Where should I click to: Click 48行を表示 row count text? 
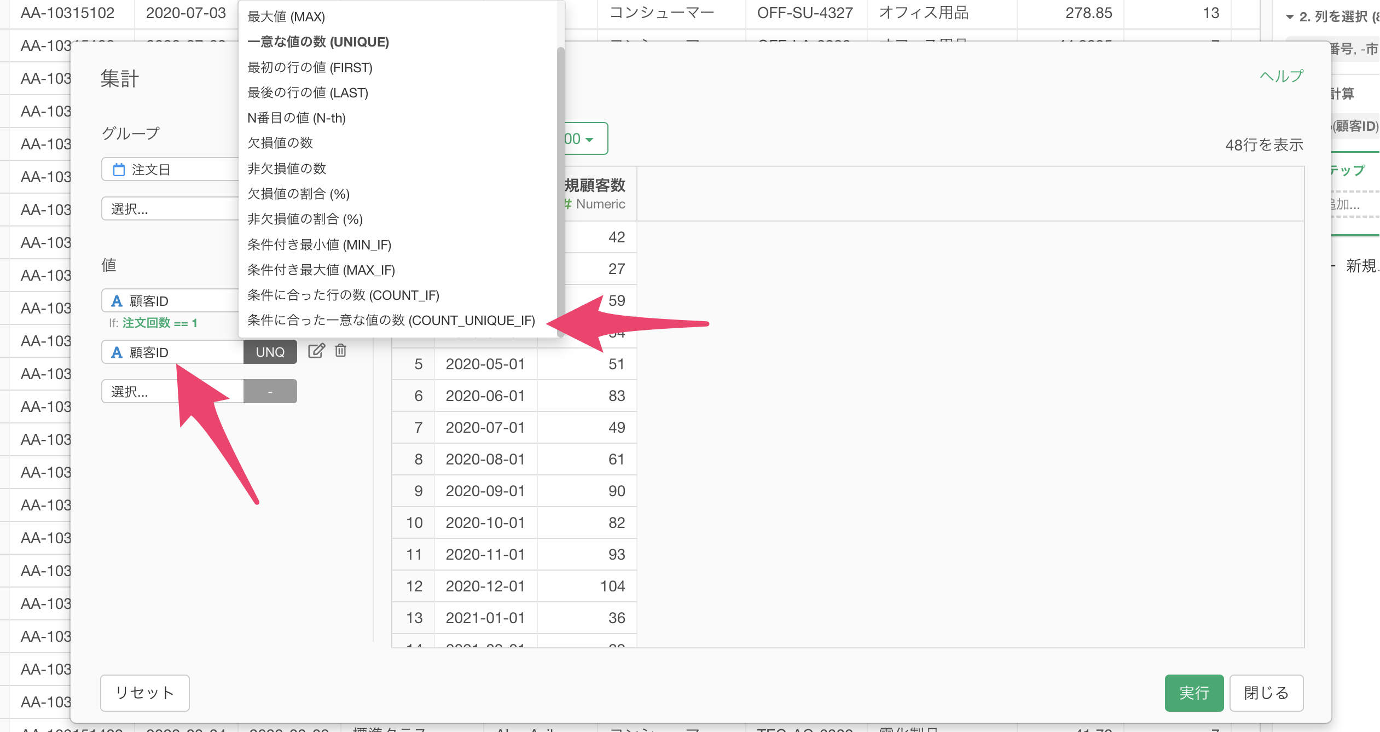click(1264, 144)
